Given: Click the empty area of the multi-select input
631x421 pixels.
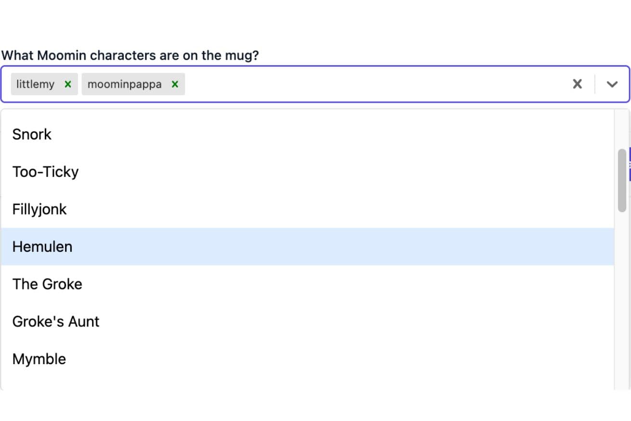Looking at the screenshot, I should (376, 84).
